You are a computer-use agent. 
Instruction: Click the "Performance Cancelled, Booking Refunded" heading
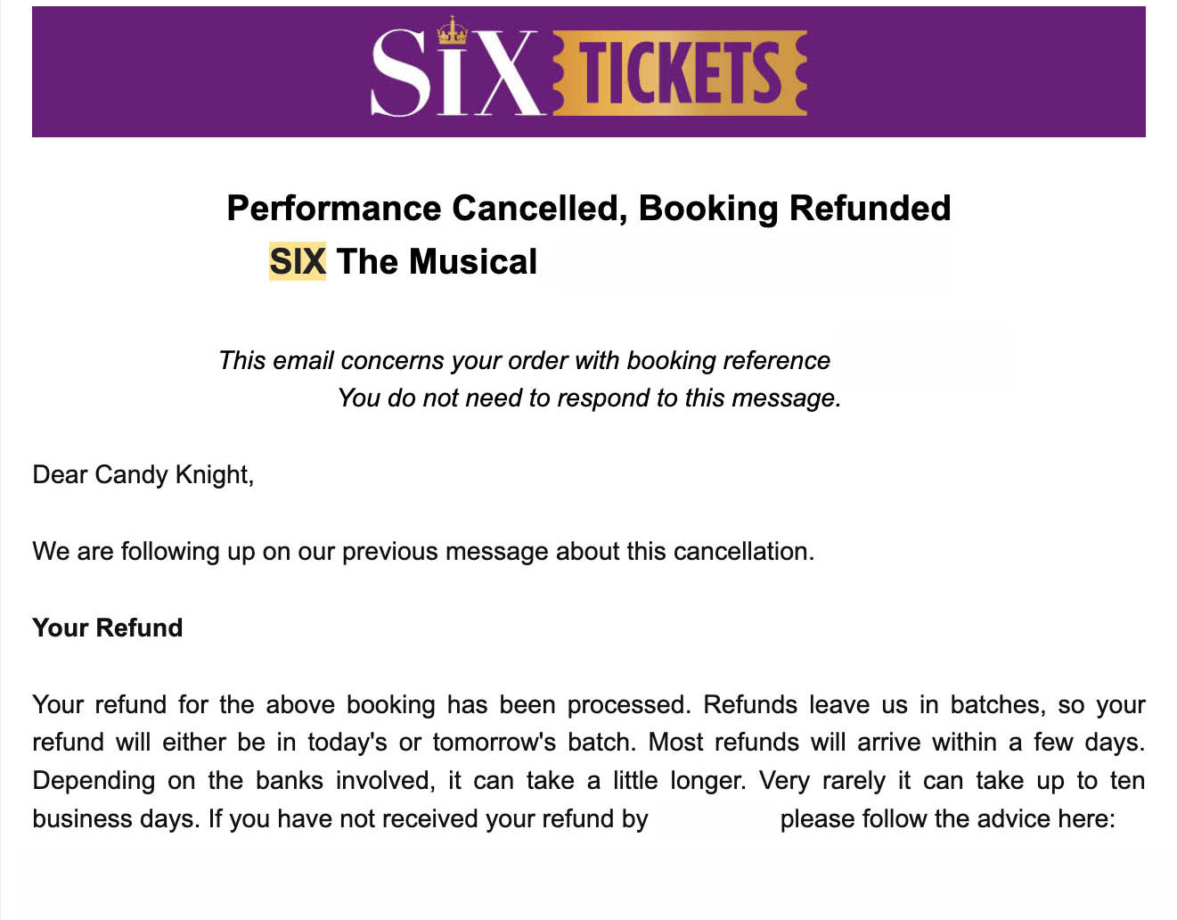588,209
